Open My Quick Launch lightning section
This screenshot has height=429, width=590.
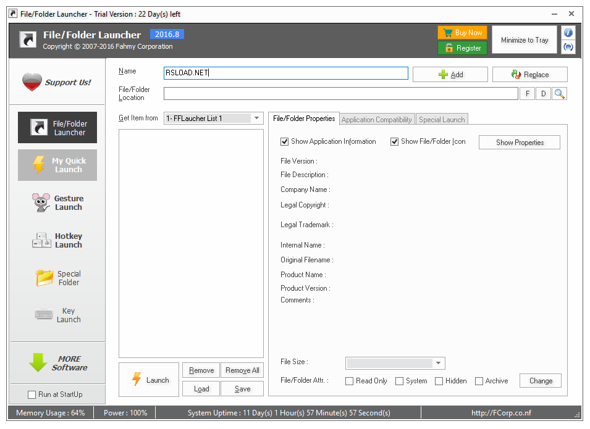(x=57, y=165)
